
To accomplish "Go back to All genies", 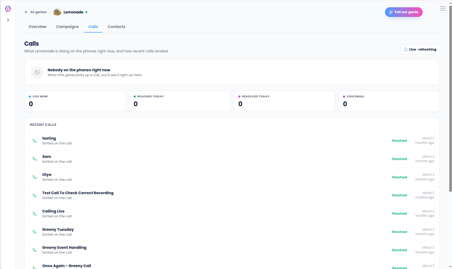I will click(36, 12).
